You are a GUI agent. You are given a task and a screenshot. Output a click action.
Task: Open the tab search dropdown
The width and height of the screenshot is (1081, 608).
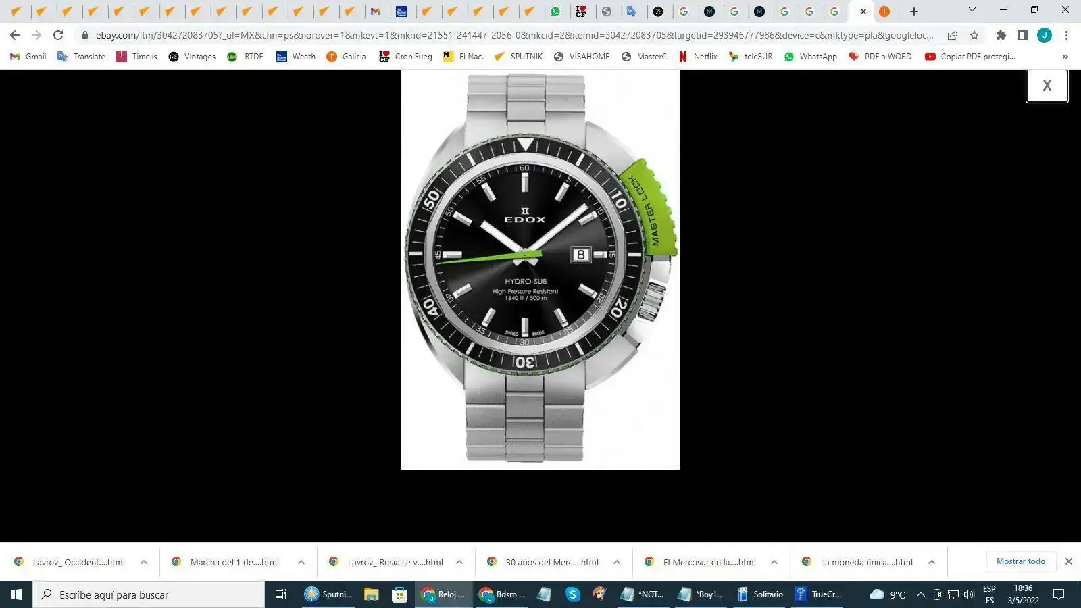point(972,10)
